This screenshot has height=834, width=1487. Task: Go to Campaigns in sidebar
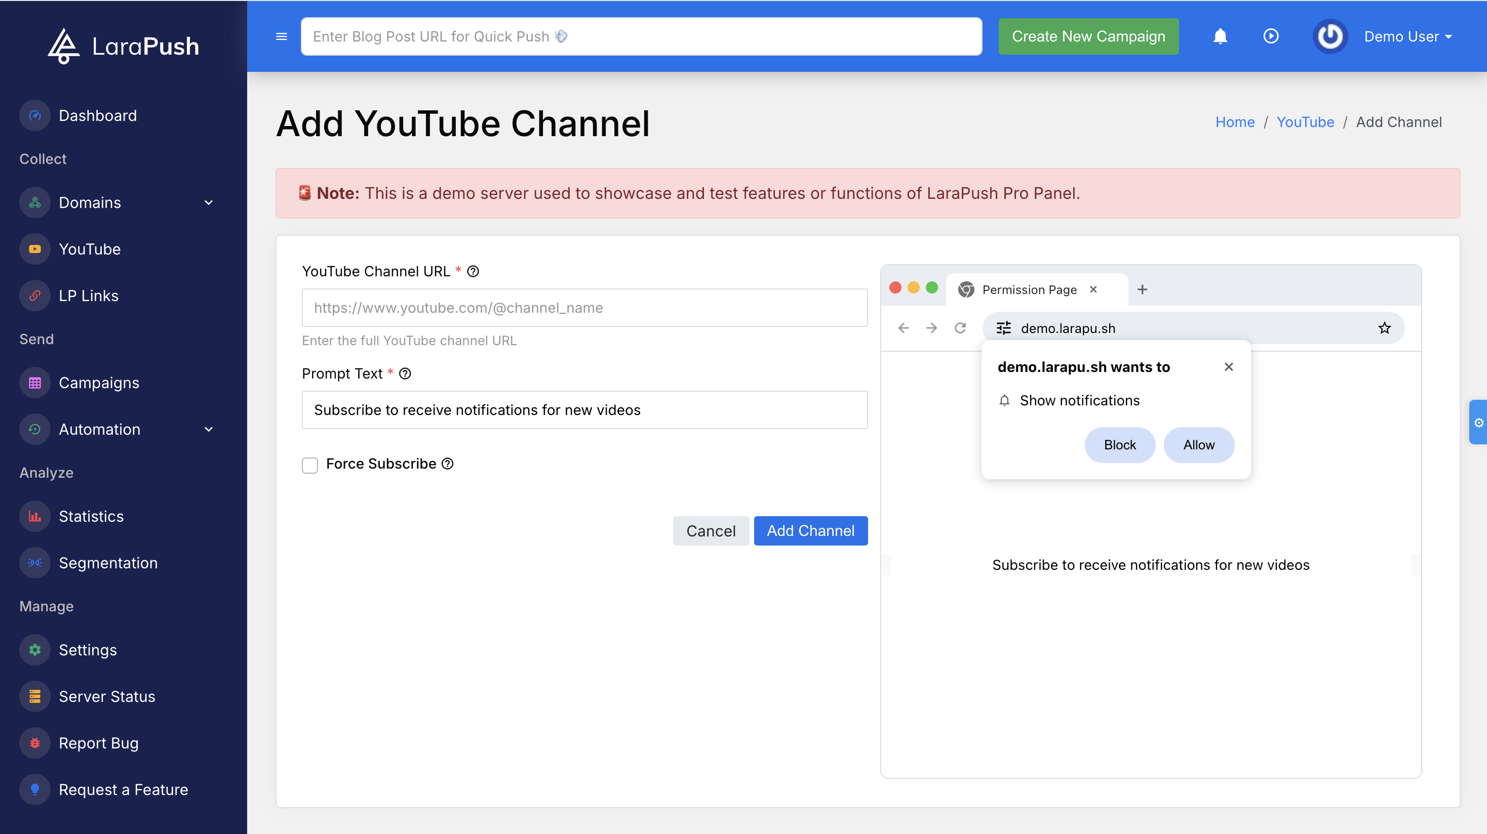tap(99, 383)
